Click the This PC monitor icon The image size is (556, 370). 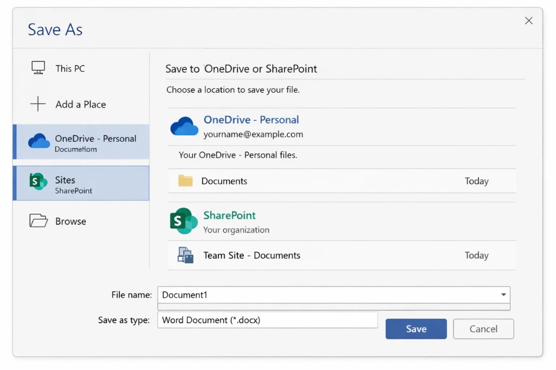(x=38, y=68)
